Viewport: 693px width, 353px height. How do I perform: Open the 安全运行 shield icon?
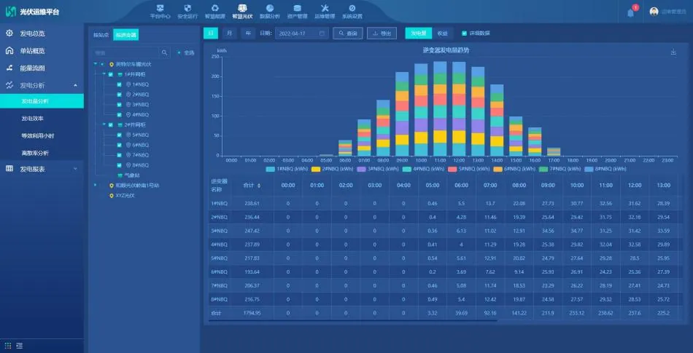187,8
